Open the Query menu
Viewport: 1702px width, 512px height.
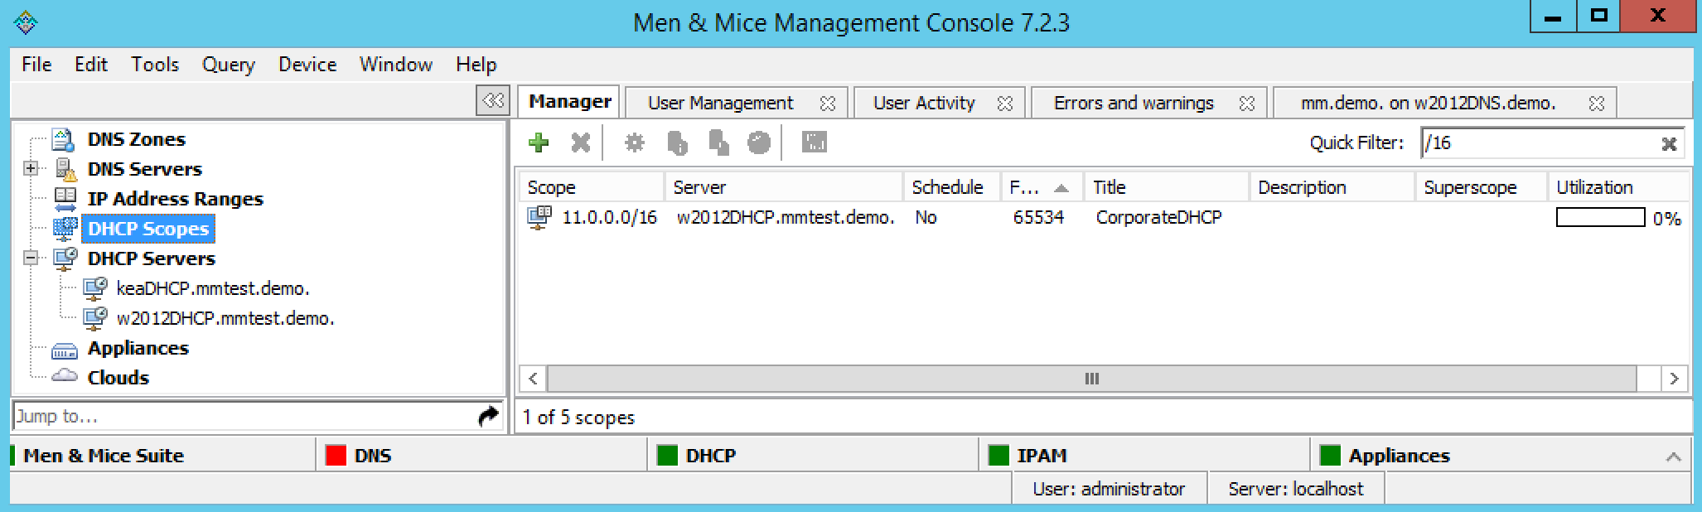click(229, 65)
